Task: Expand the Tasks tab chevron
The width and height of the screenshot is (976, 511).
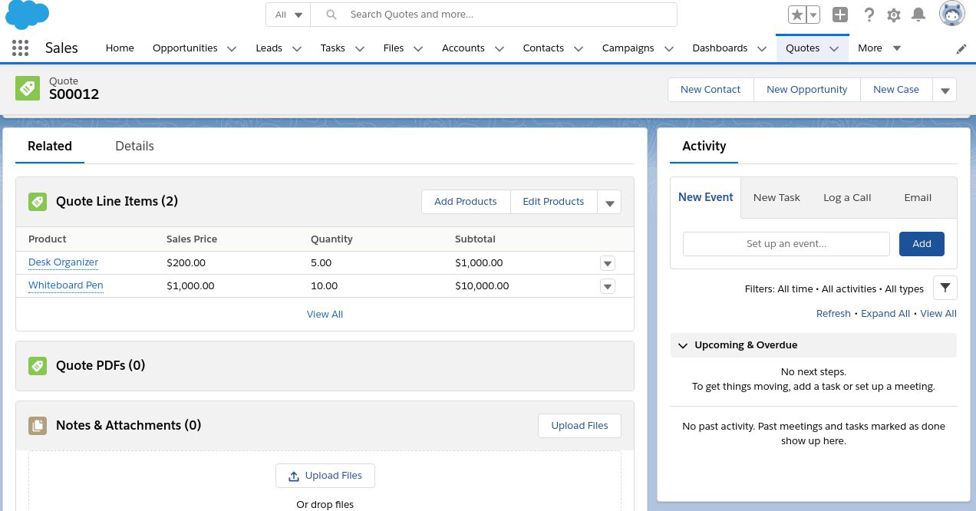Action: pyautogui.click(x=359, y=48)
